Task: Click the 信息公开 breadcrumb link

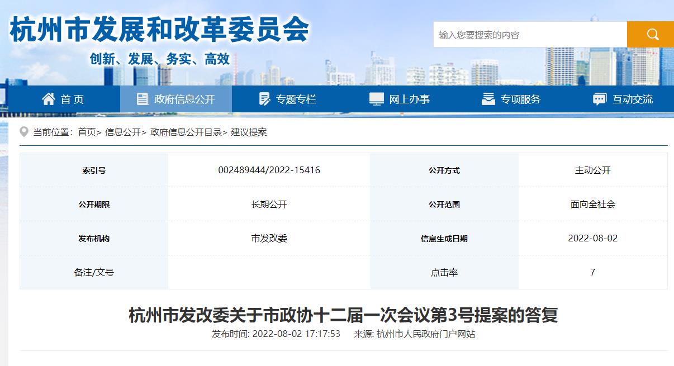Action: [x=123, y=132]
